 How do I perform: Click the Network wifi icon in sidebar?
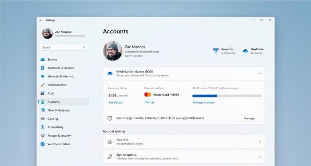pos(43,76)
